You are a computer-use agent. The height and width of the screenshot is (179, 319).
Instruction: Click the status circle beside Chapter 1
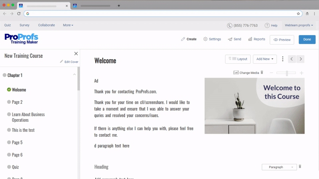click(x=4, y=75)
